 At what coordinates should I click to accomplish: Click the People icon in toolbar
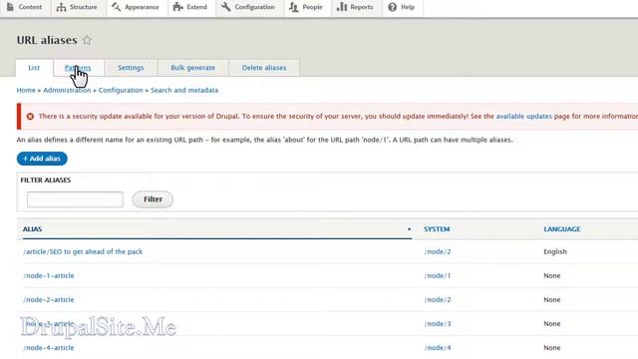tap(294, 7)
